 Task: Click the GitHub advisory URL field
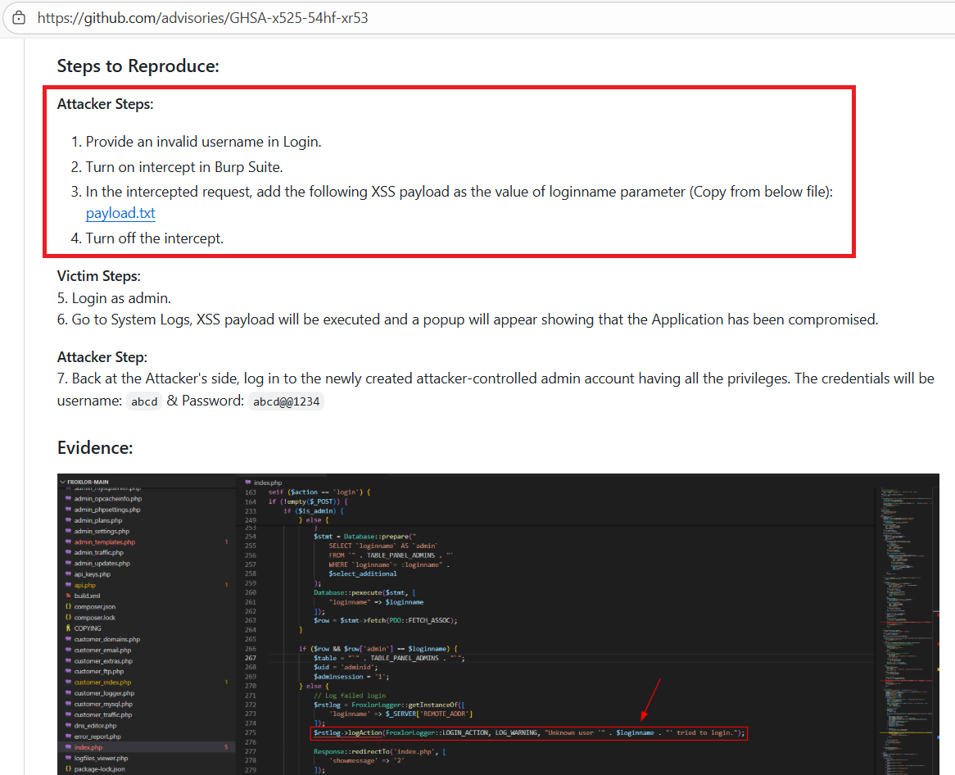pyautogui.click(x=203, y=17)
